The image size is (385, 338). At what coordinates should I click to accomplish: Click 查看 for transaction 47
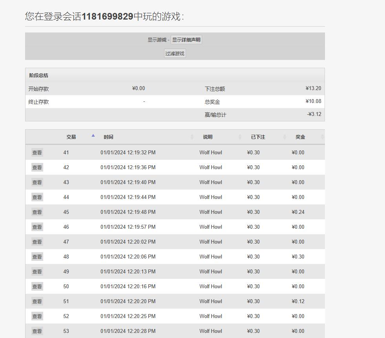(37, 242)
